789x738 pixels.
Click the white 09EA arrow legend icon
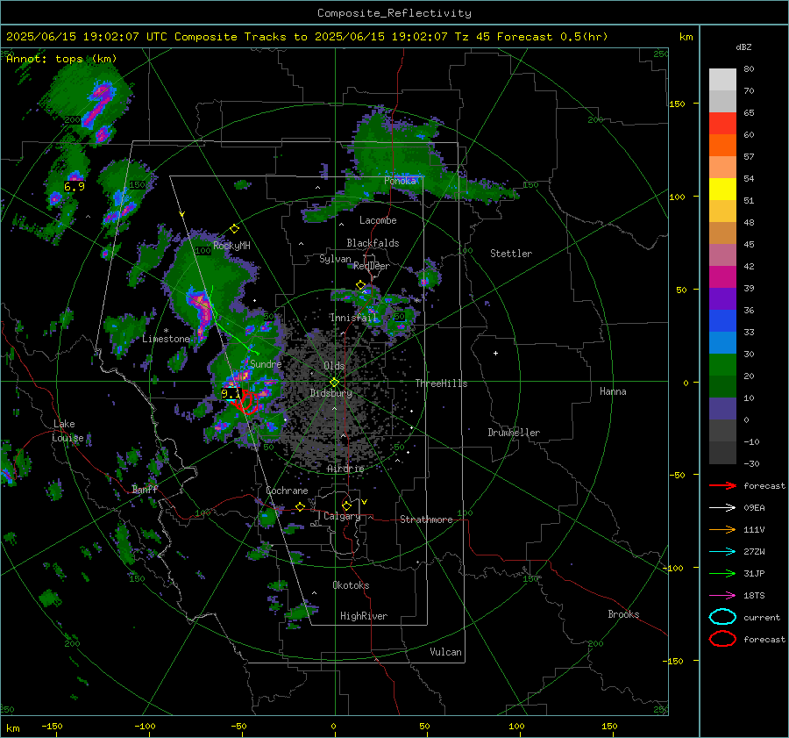(722, 508)
